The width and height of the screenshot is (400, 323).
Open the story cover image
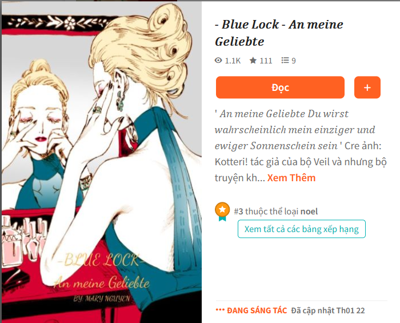pyautogui.click(x=102, y=162)
